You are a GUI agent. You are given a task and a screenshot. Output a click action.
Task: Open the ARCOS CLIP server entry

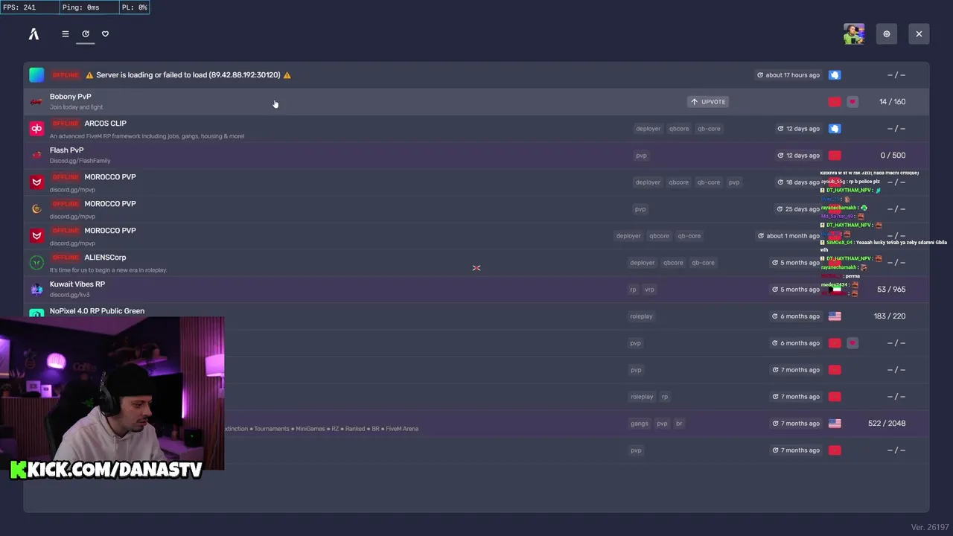tap(476, 129)
